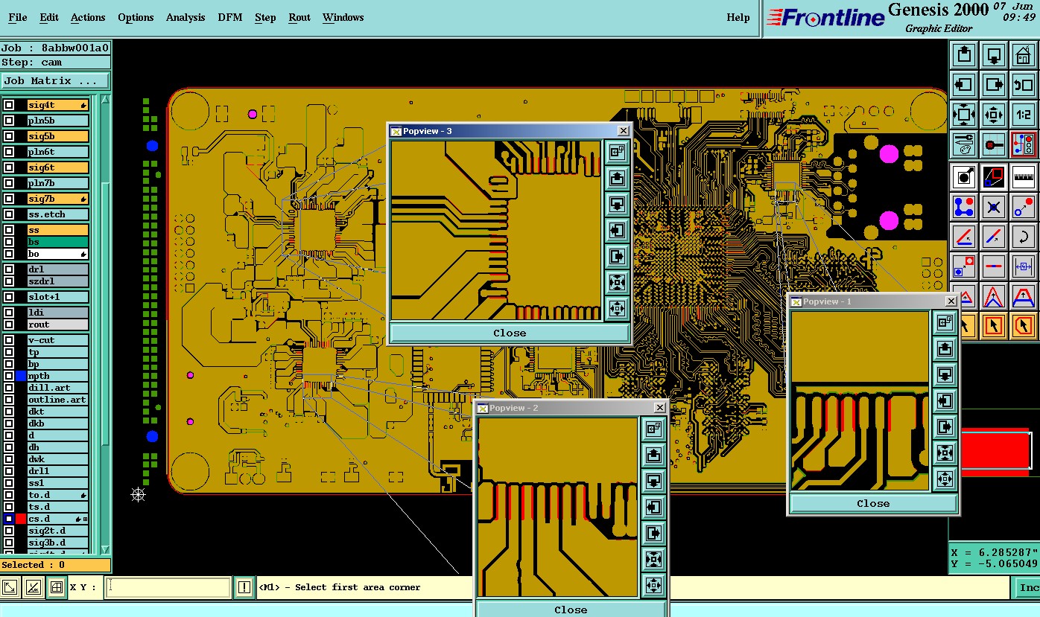The height and width of the screenshot is (617, 1040).
Task: Toggle the mpth layer checkbox
Action: (9, 376)
